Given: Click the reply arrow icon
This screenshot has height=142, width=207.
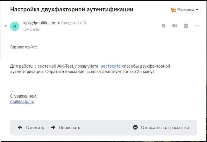Looking at the screenshot, I should [20, 127].
